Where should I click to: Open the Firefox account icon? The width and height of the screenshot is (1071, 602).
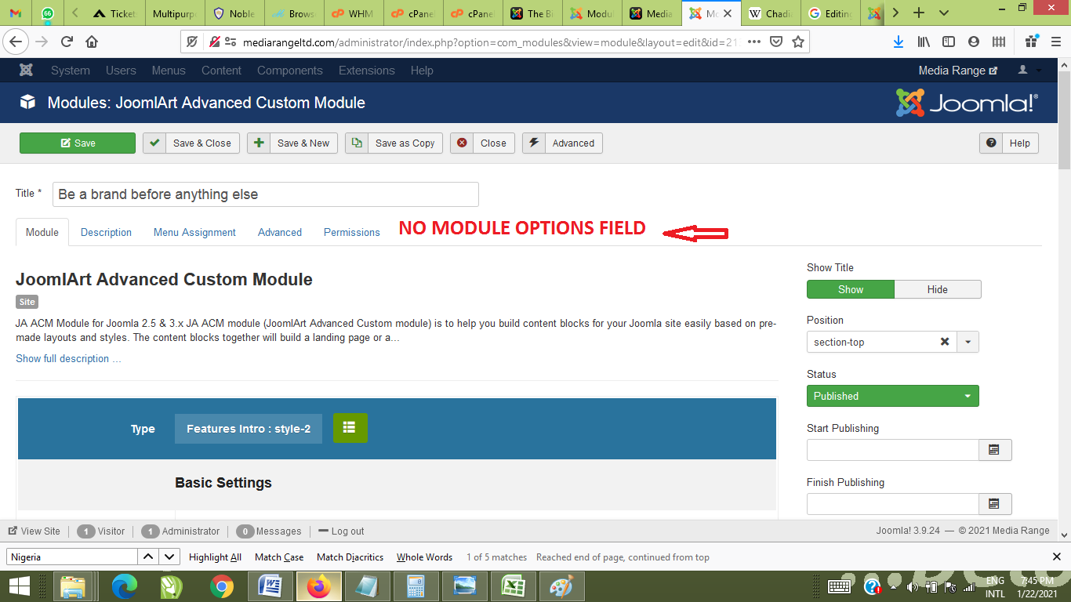tap(974, 42)
